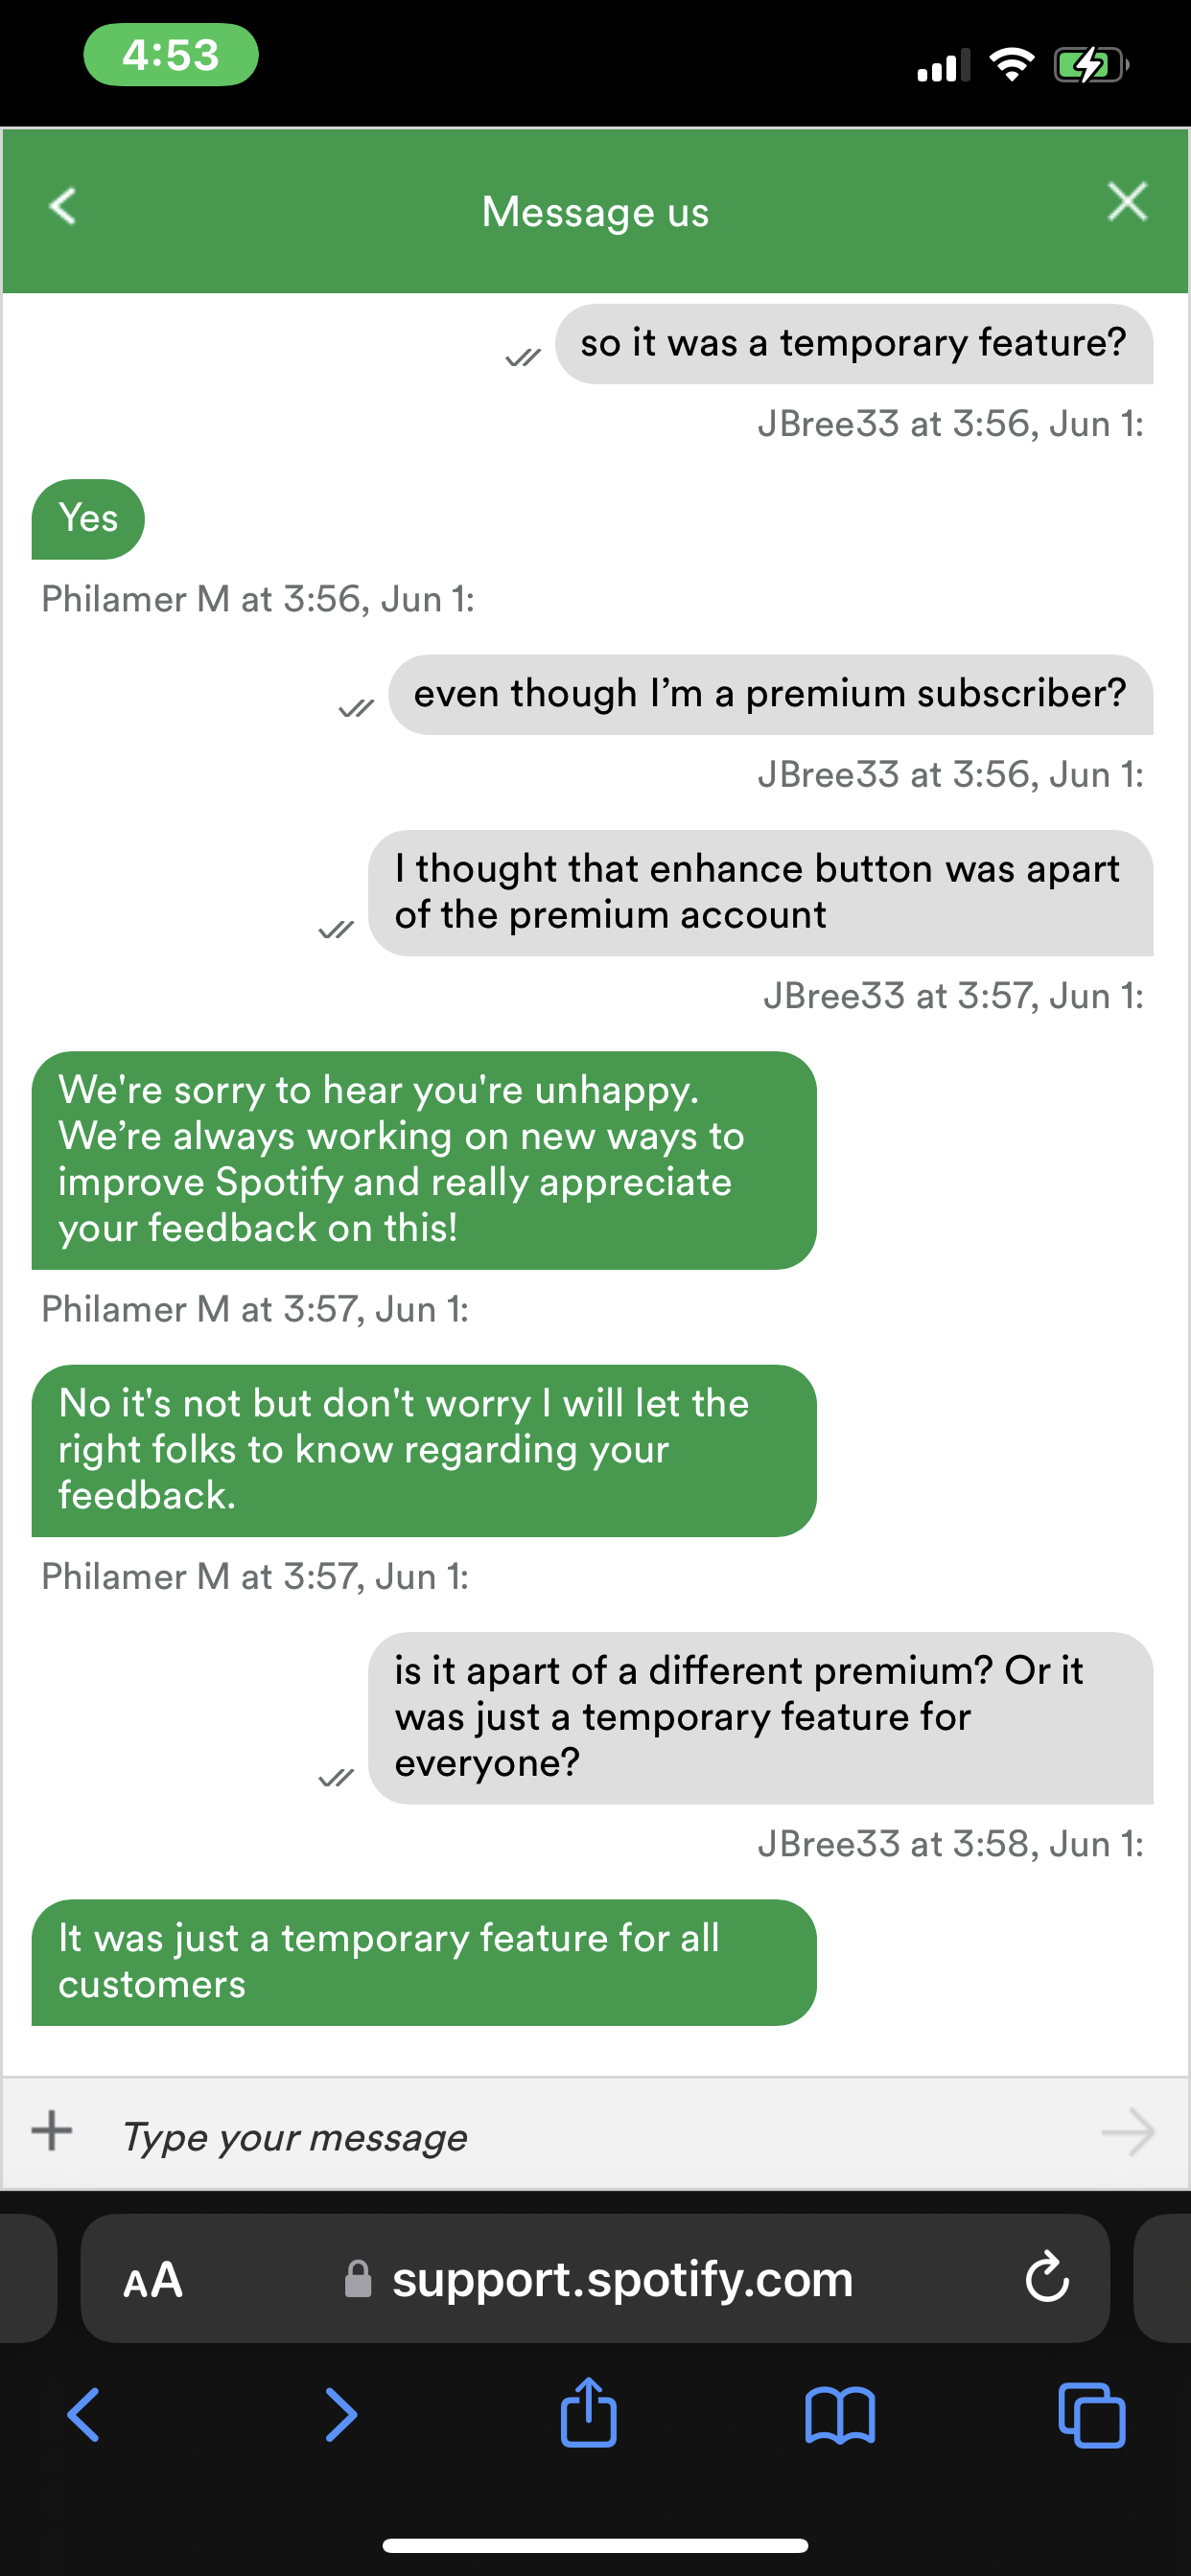Screen dimensions: 1191x2576
Task: Tap the "We're sorry to hear" message
Action: click(423, 1160)
